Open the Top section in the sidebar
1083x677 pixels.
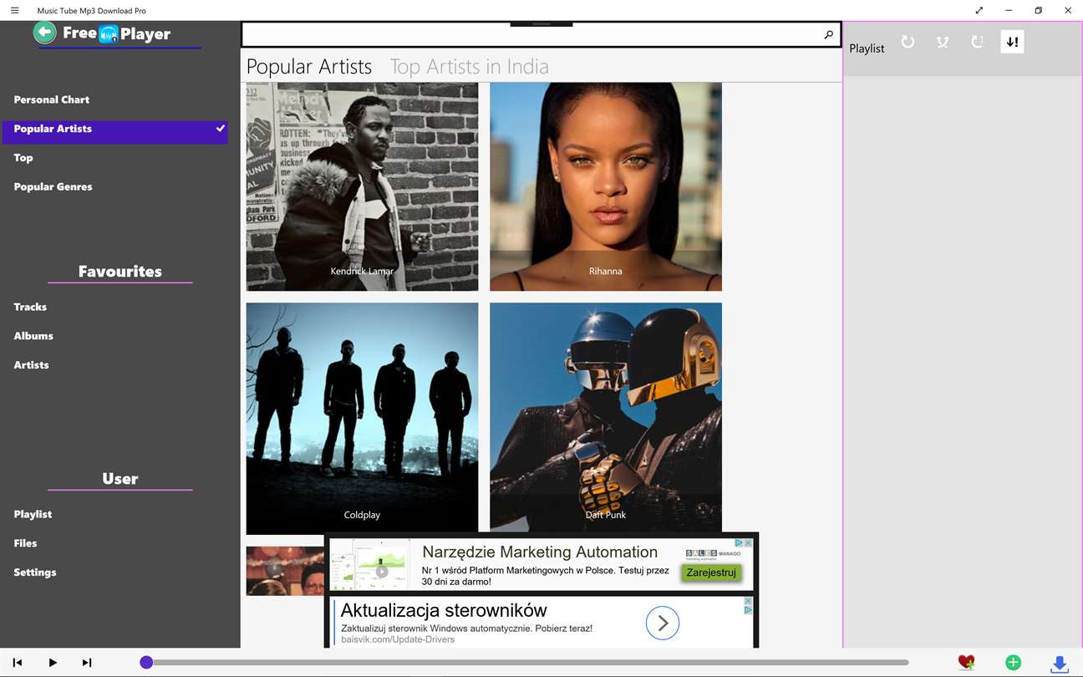[x=23, y=158]
